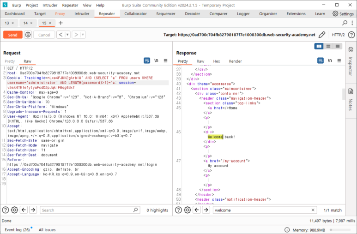The height and width of the screenshot is (234, 357).
Task: Open request search help icon
Action: tap(6, 210)
